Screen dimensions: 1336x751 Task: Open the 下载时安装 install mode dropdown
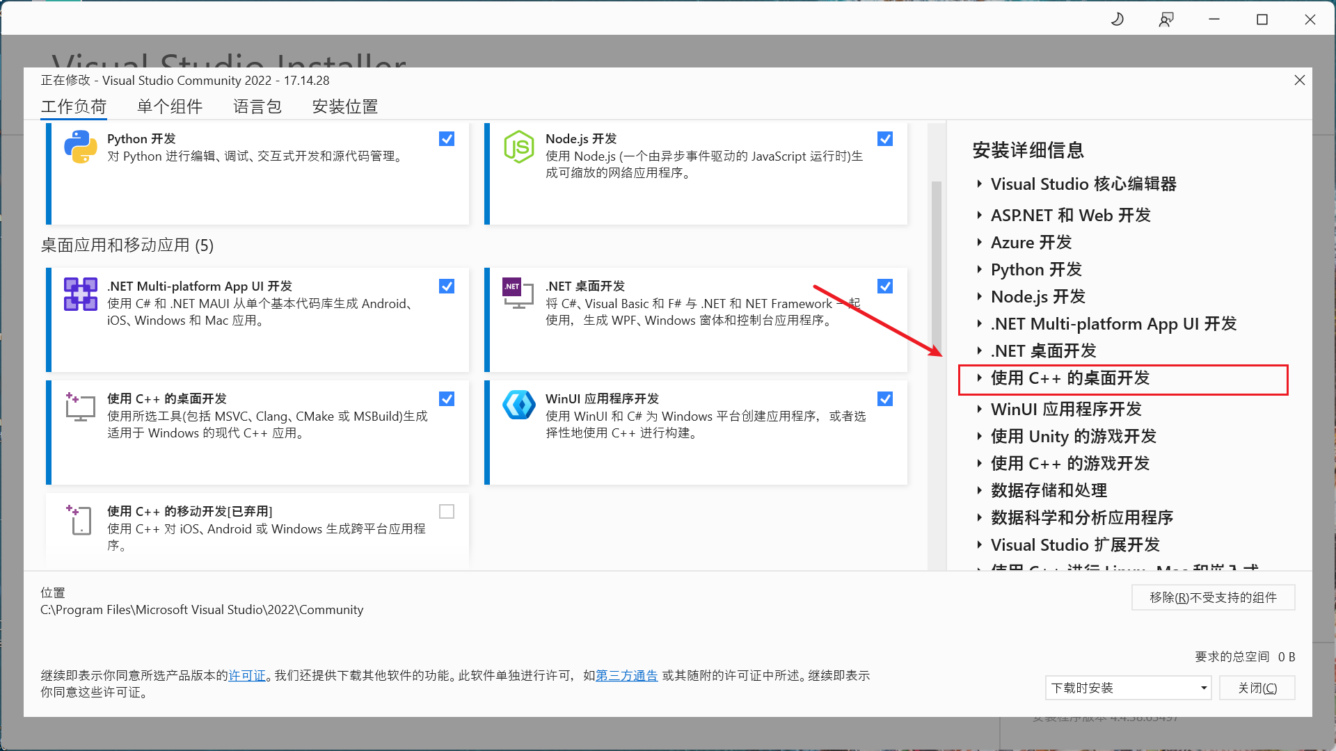coord(1128,688)
